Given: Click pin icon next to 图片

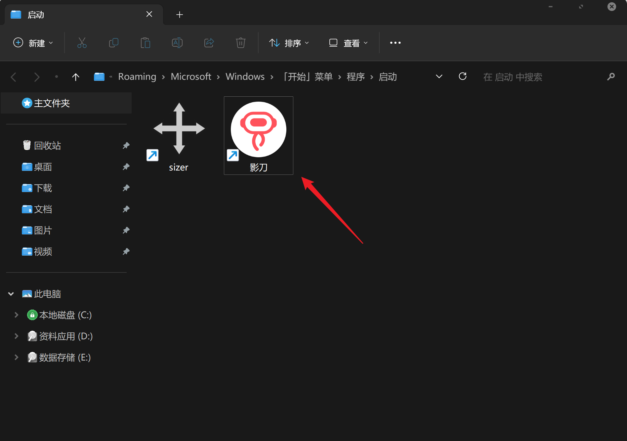Looking at the screenshot, I should (126, 230).
